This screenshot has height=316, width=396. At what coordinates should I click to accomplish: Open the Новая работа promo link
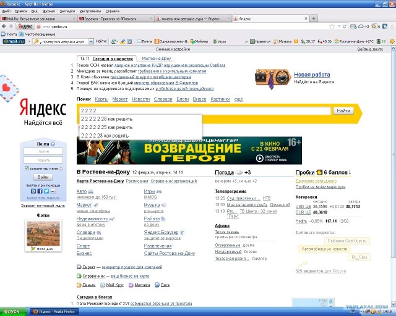coord(312,75)
